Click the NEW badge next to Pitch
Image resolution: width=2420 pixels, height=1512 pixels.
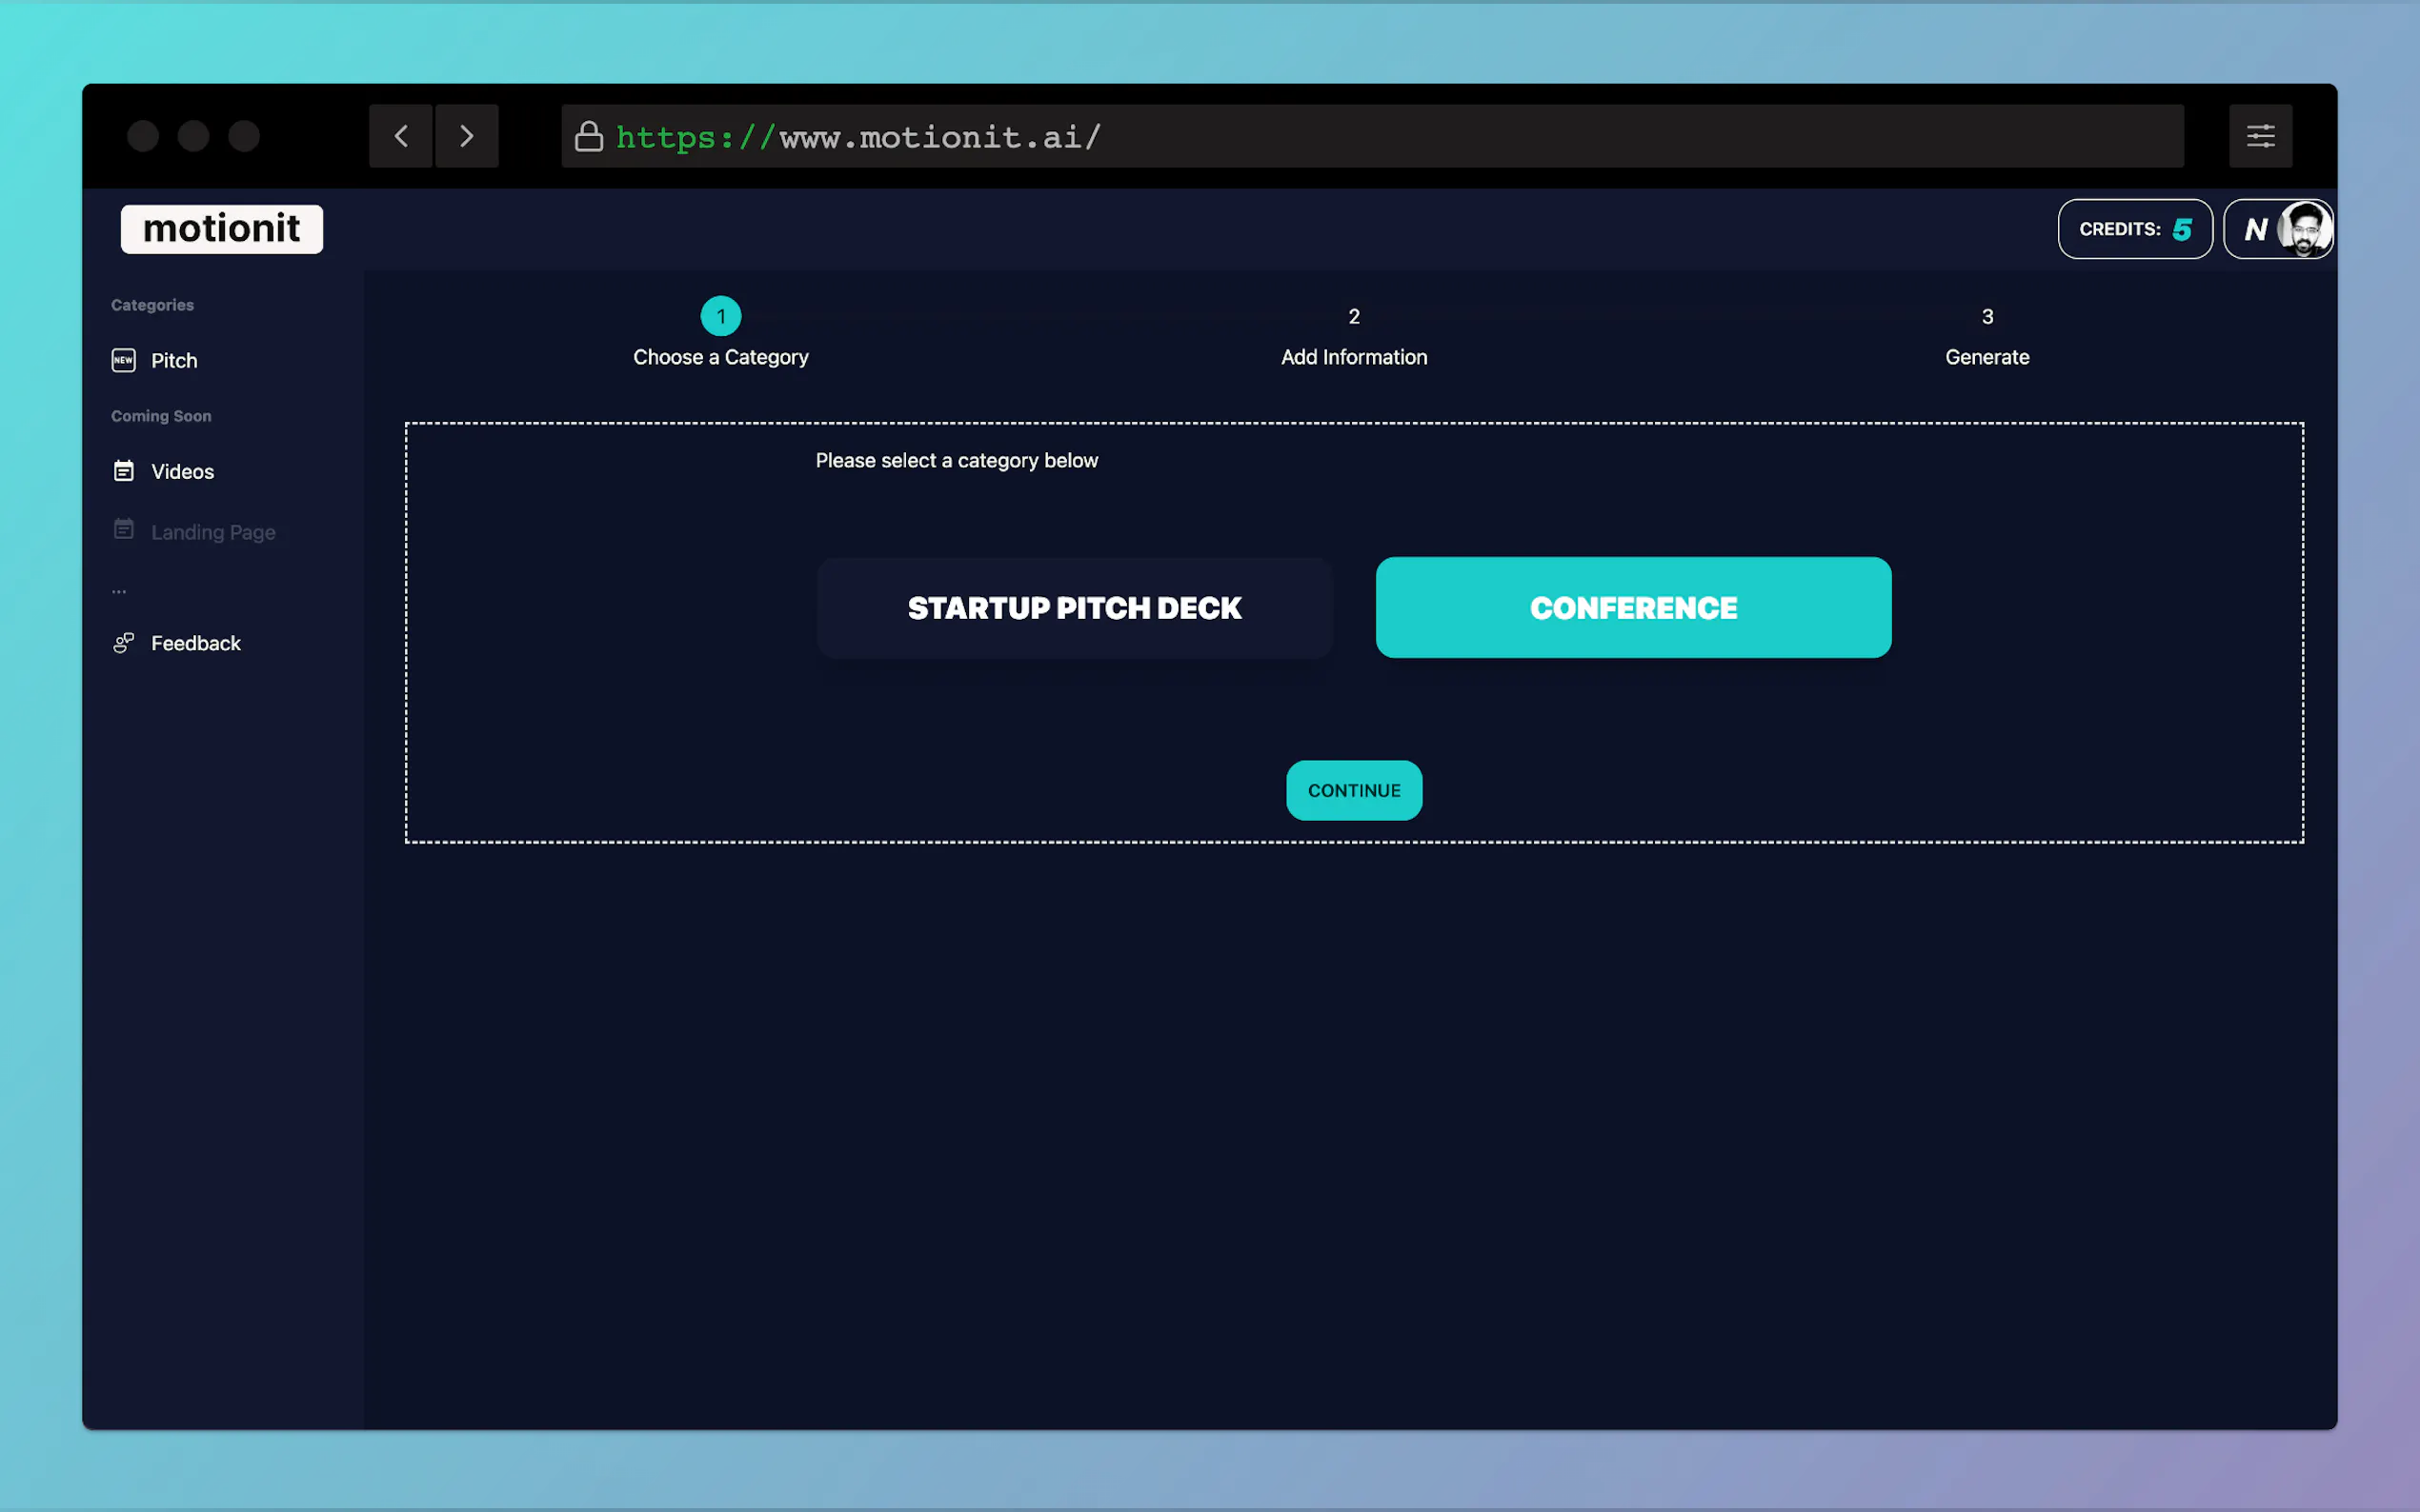point(122,360)
